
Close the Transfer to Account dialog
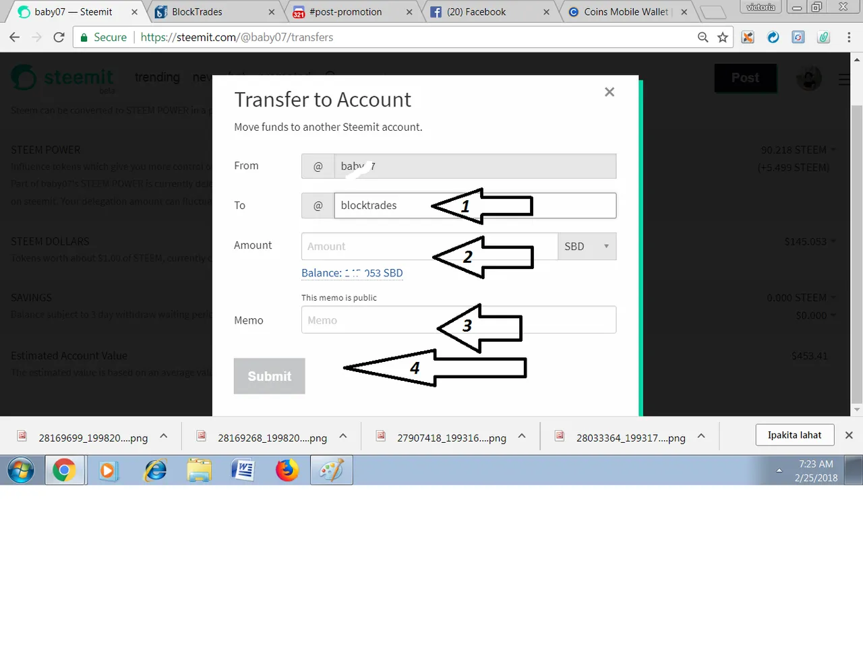coord(609,92)
